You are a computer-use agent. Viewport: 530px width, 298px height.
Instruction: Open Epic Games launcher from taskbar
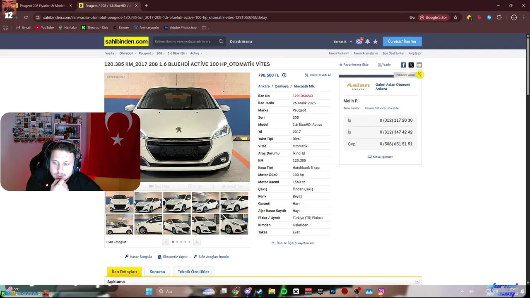(320, 291)
